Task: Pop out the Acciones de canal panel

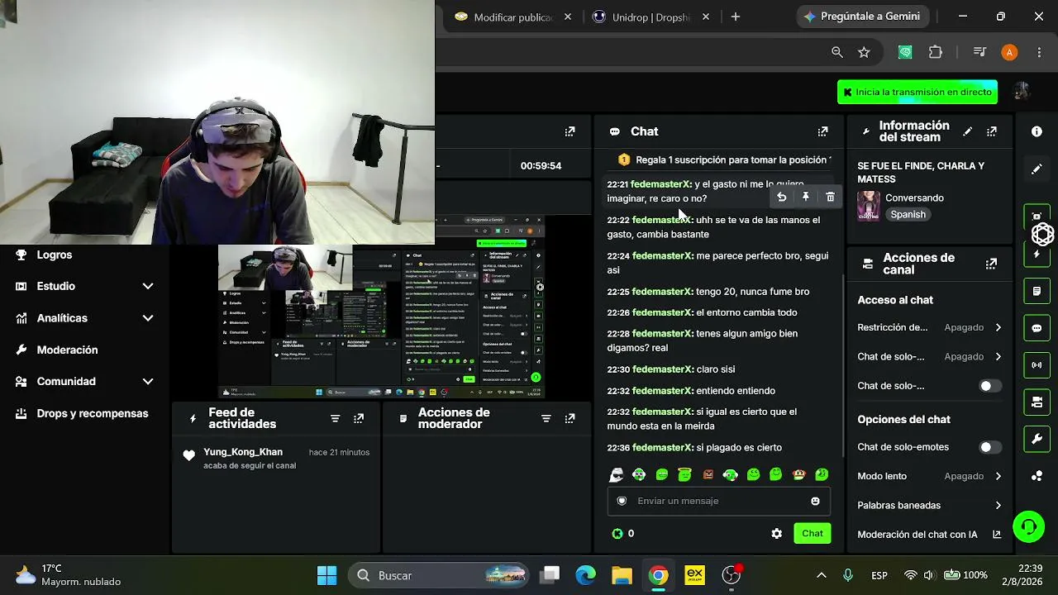Action: pos(991,264)
